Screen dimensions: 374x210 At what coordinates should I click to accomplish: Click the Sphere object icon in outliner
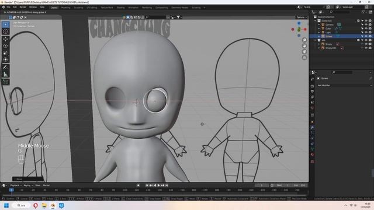point(323,36)
